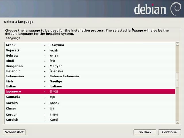184x138 pixels.
Task: Select Greek in the language list
Action: 90,45
